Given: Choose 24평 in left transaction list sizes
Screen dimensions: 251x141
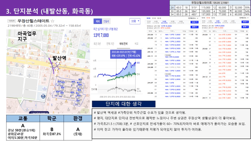Looking at the screenshot, I should [x=156, y=22].
